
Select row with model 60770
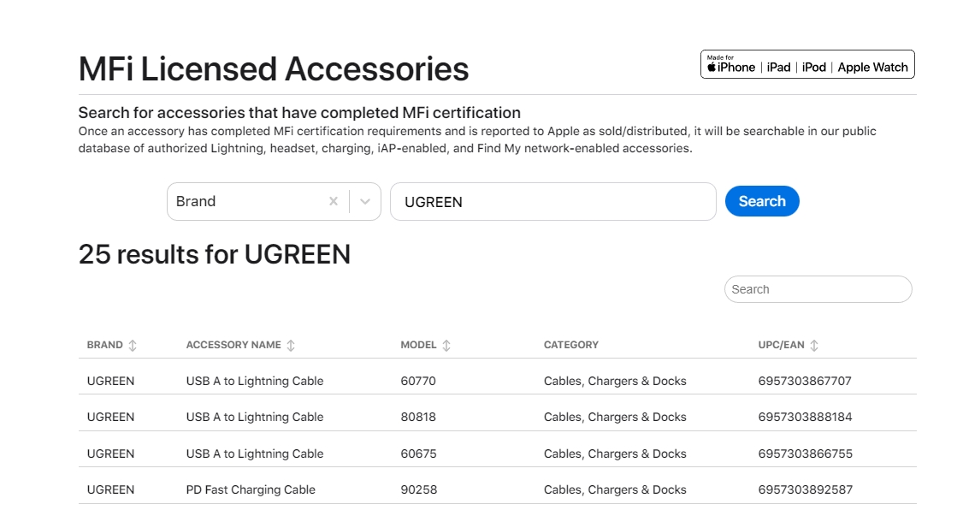coord(418,381)
